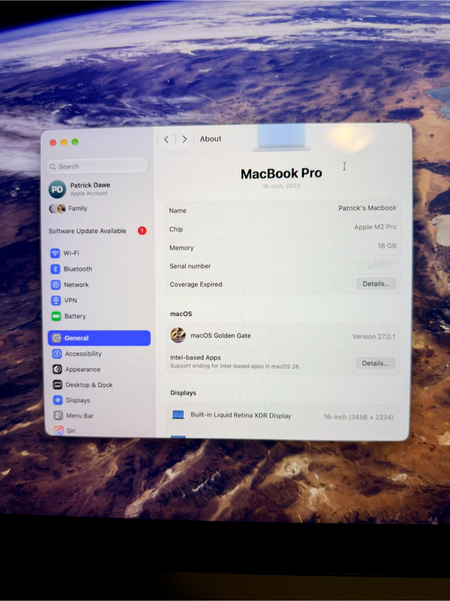Select Appearance label in the sidebar

[x=83, y=369]
